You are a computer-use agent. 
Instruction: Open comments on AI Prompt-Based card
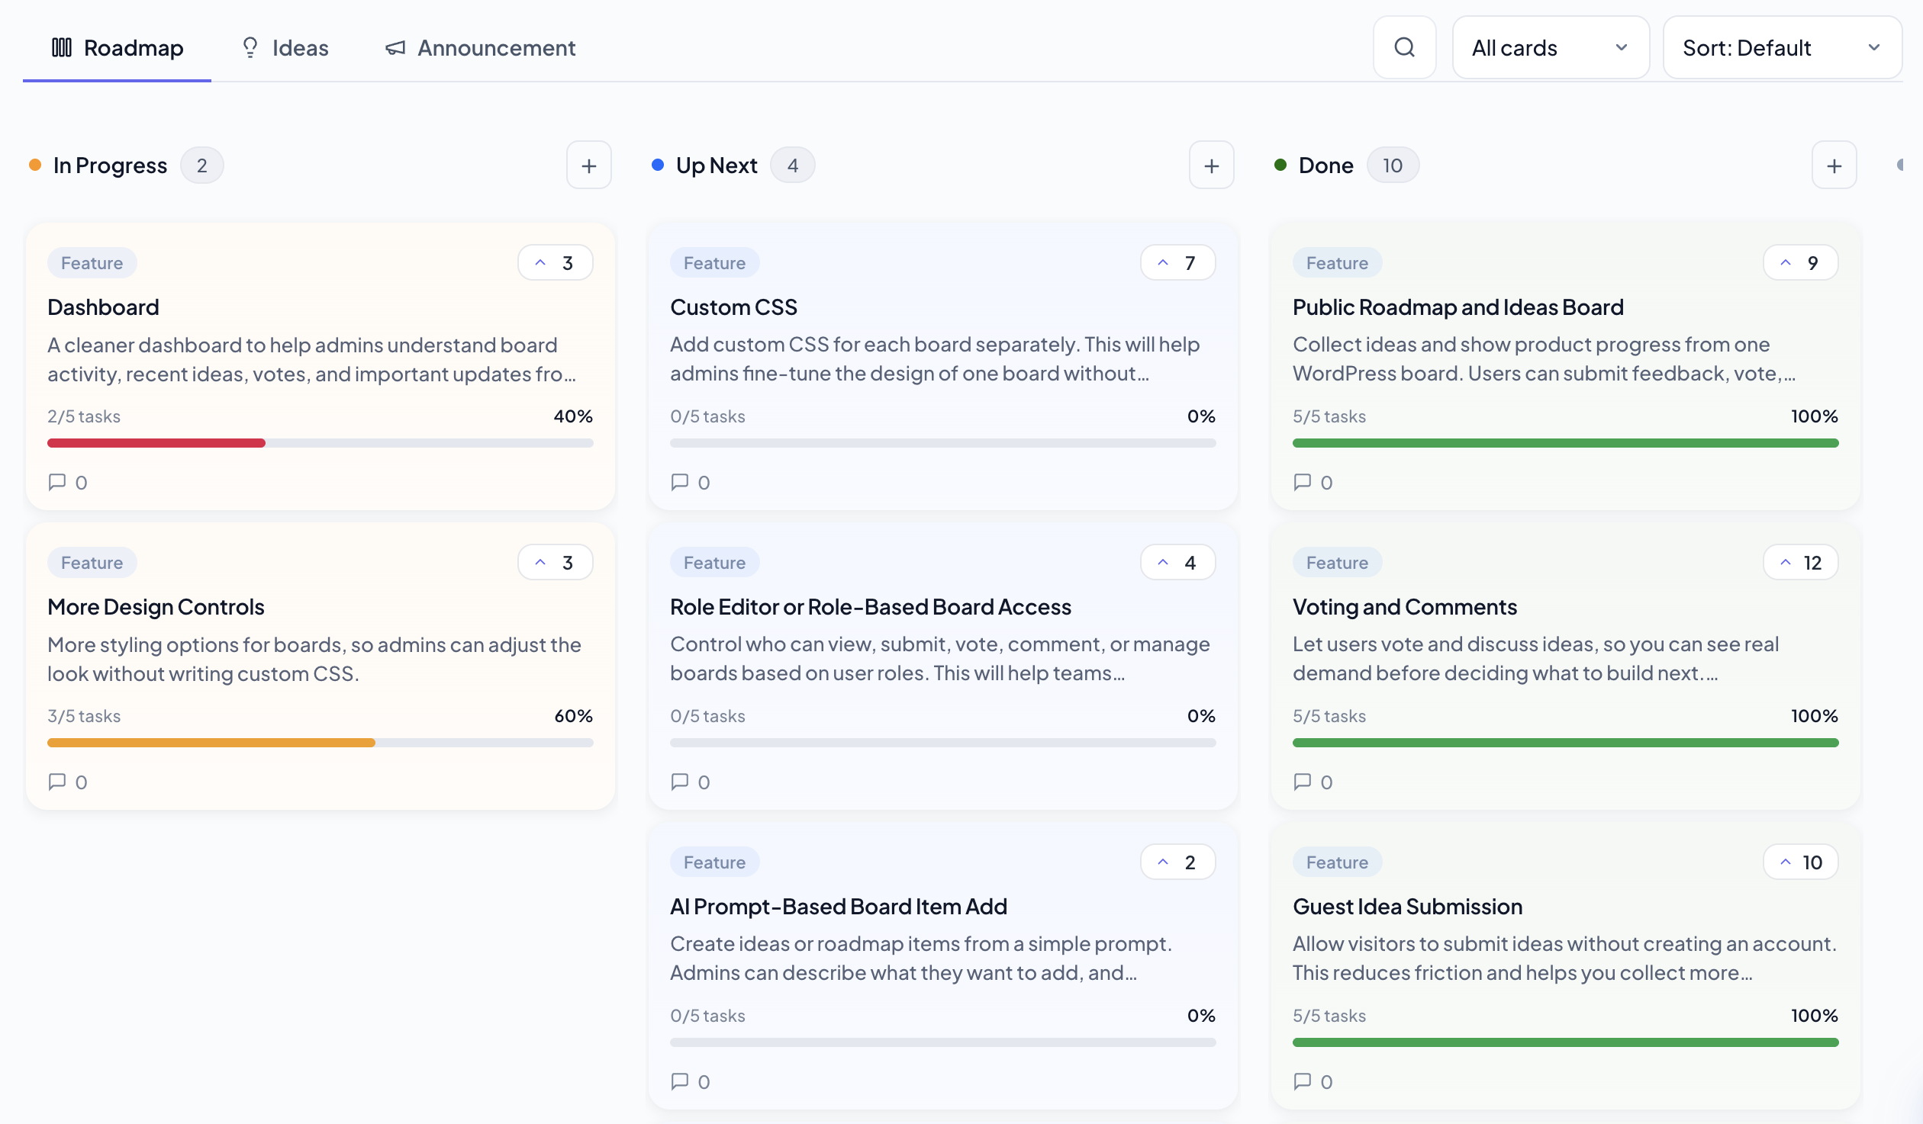tap(691, 1081)
